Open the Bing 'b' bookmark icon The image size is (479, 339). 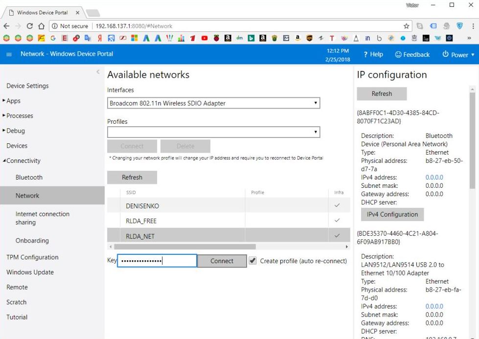[251, 38]
